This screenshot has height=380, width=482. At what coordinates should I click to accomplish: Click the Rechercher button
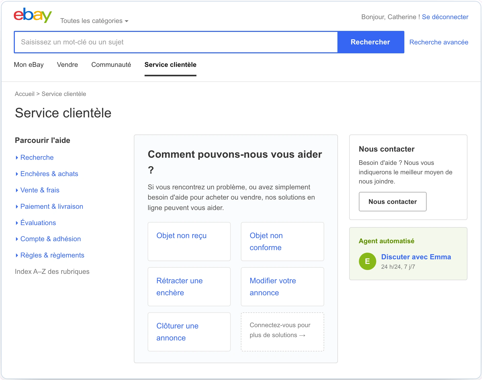point(371,42)
